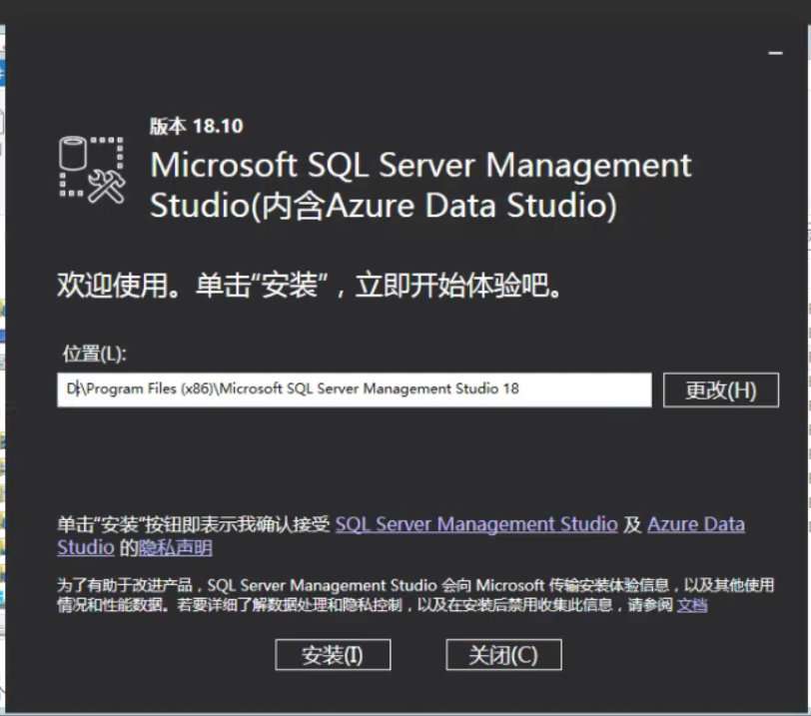811x716 pixels.
Task: Click the Microsoft SQL Server Management Studio title
Action: point(420,185)
